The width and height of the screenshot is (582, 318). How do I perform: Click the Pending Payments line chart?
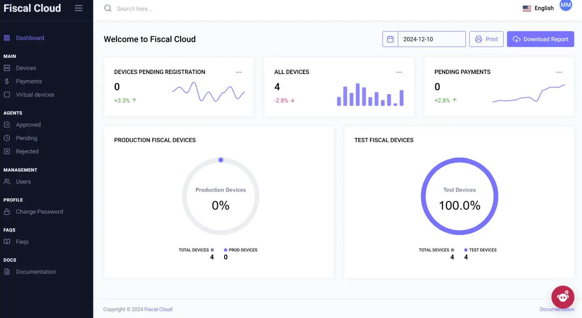(x=529, y=93)
